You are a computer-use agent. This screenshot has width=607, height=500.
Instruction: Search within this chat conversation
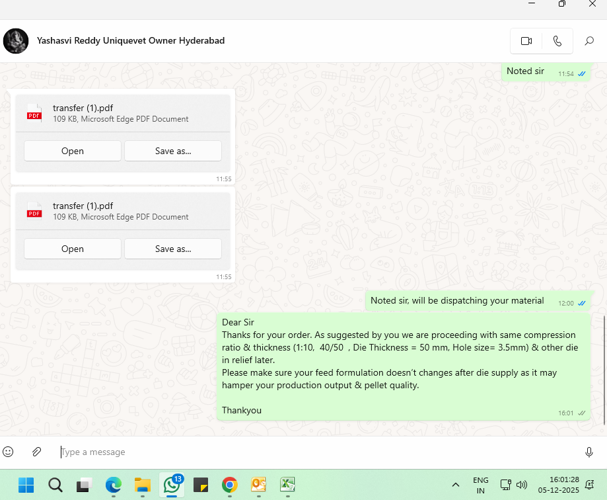coord(589,41)
